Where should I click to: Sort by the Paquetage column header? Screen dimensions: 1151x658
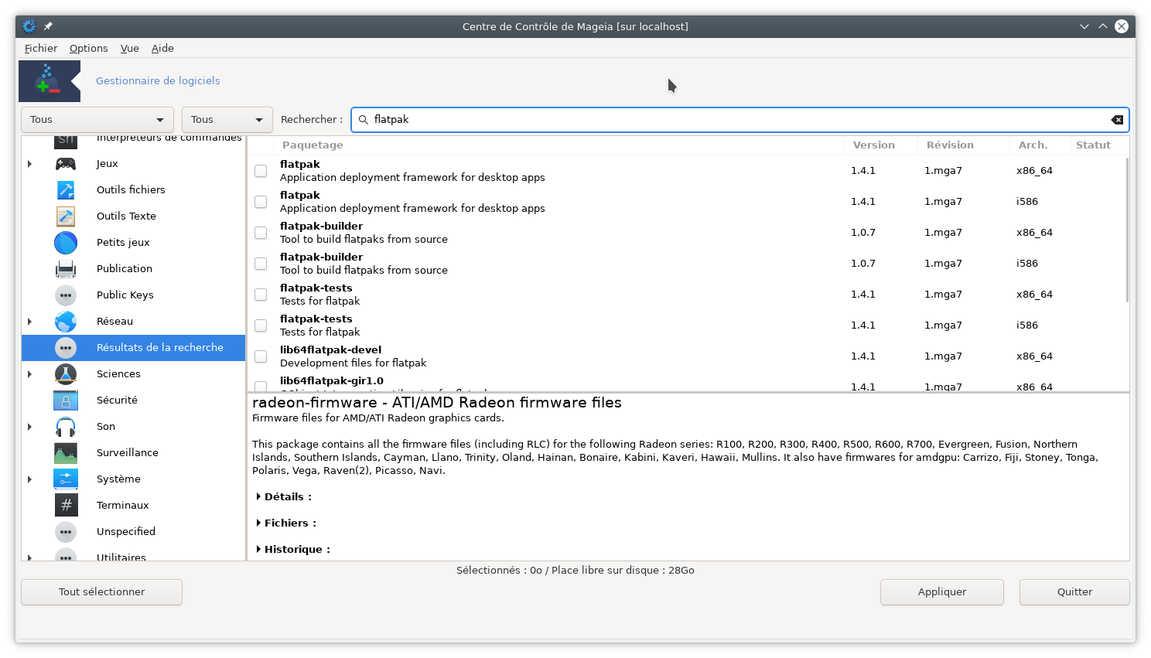pos(558,145)
